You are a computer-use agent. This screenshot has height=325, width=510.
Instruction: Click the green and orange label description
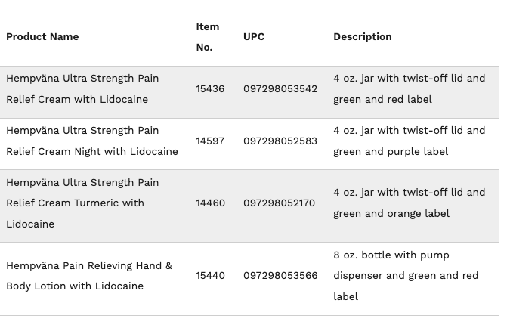pos(410,203)
